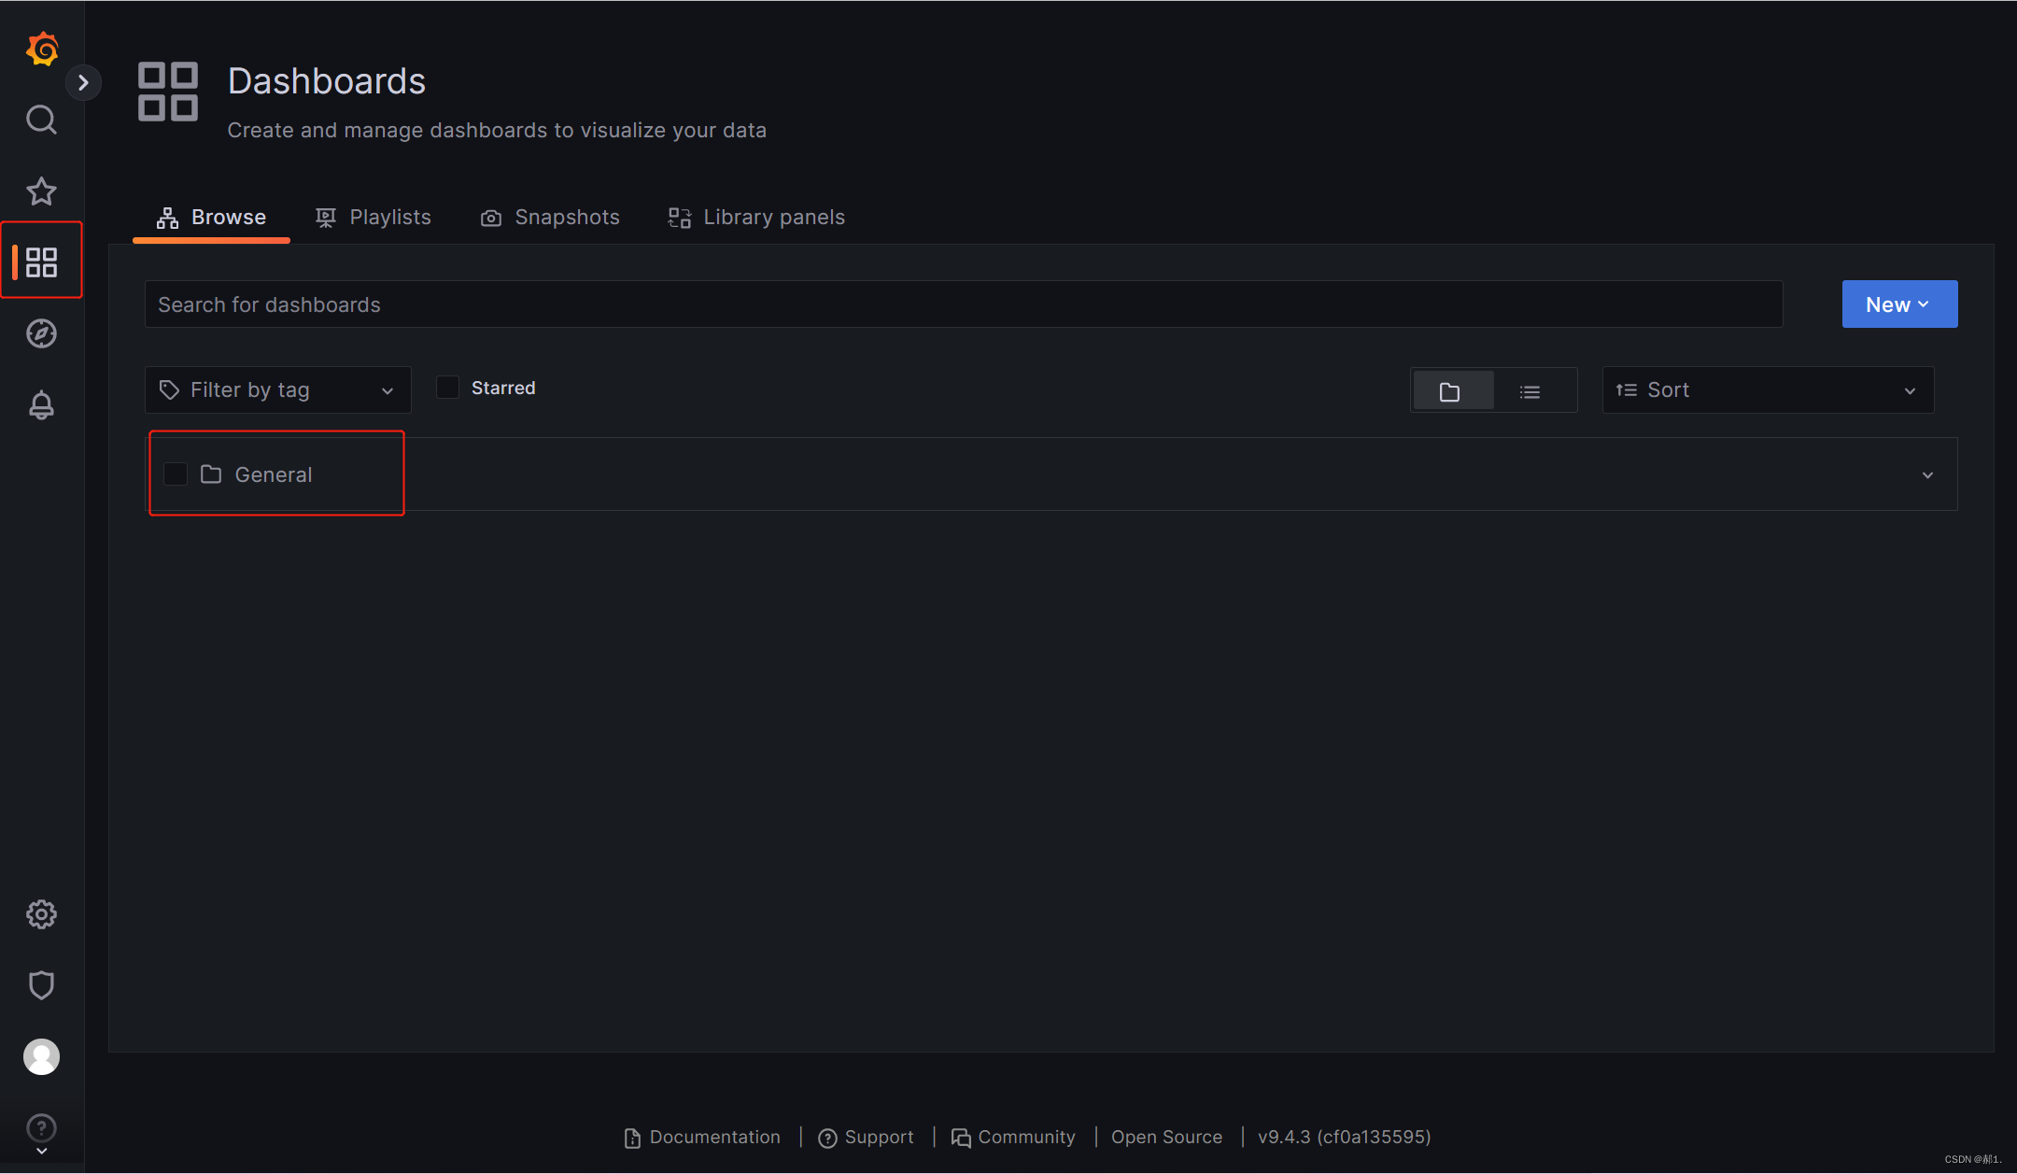Image resolution: width=2017 pixels, height=1174 pixels.
Task: Switch to the Snapshots tab
Action: point(550,218)
